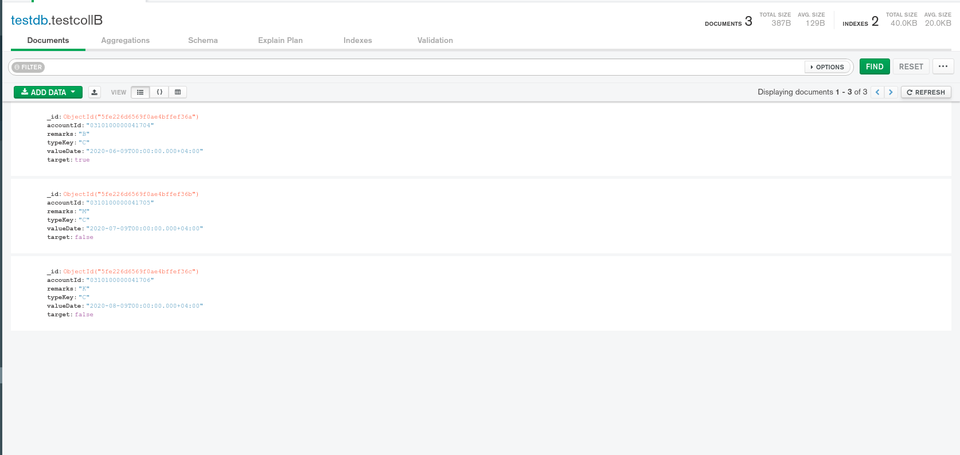
Task: Open the Explain Plan tab
Action: [x=280, y=40]
